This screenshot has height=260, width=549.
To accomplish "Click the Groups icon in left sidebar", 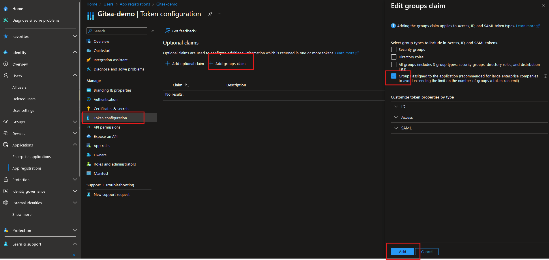I will [x=6, y=122].
